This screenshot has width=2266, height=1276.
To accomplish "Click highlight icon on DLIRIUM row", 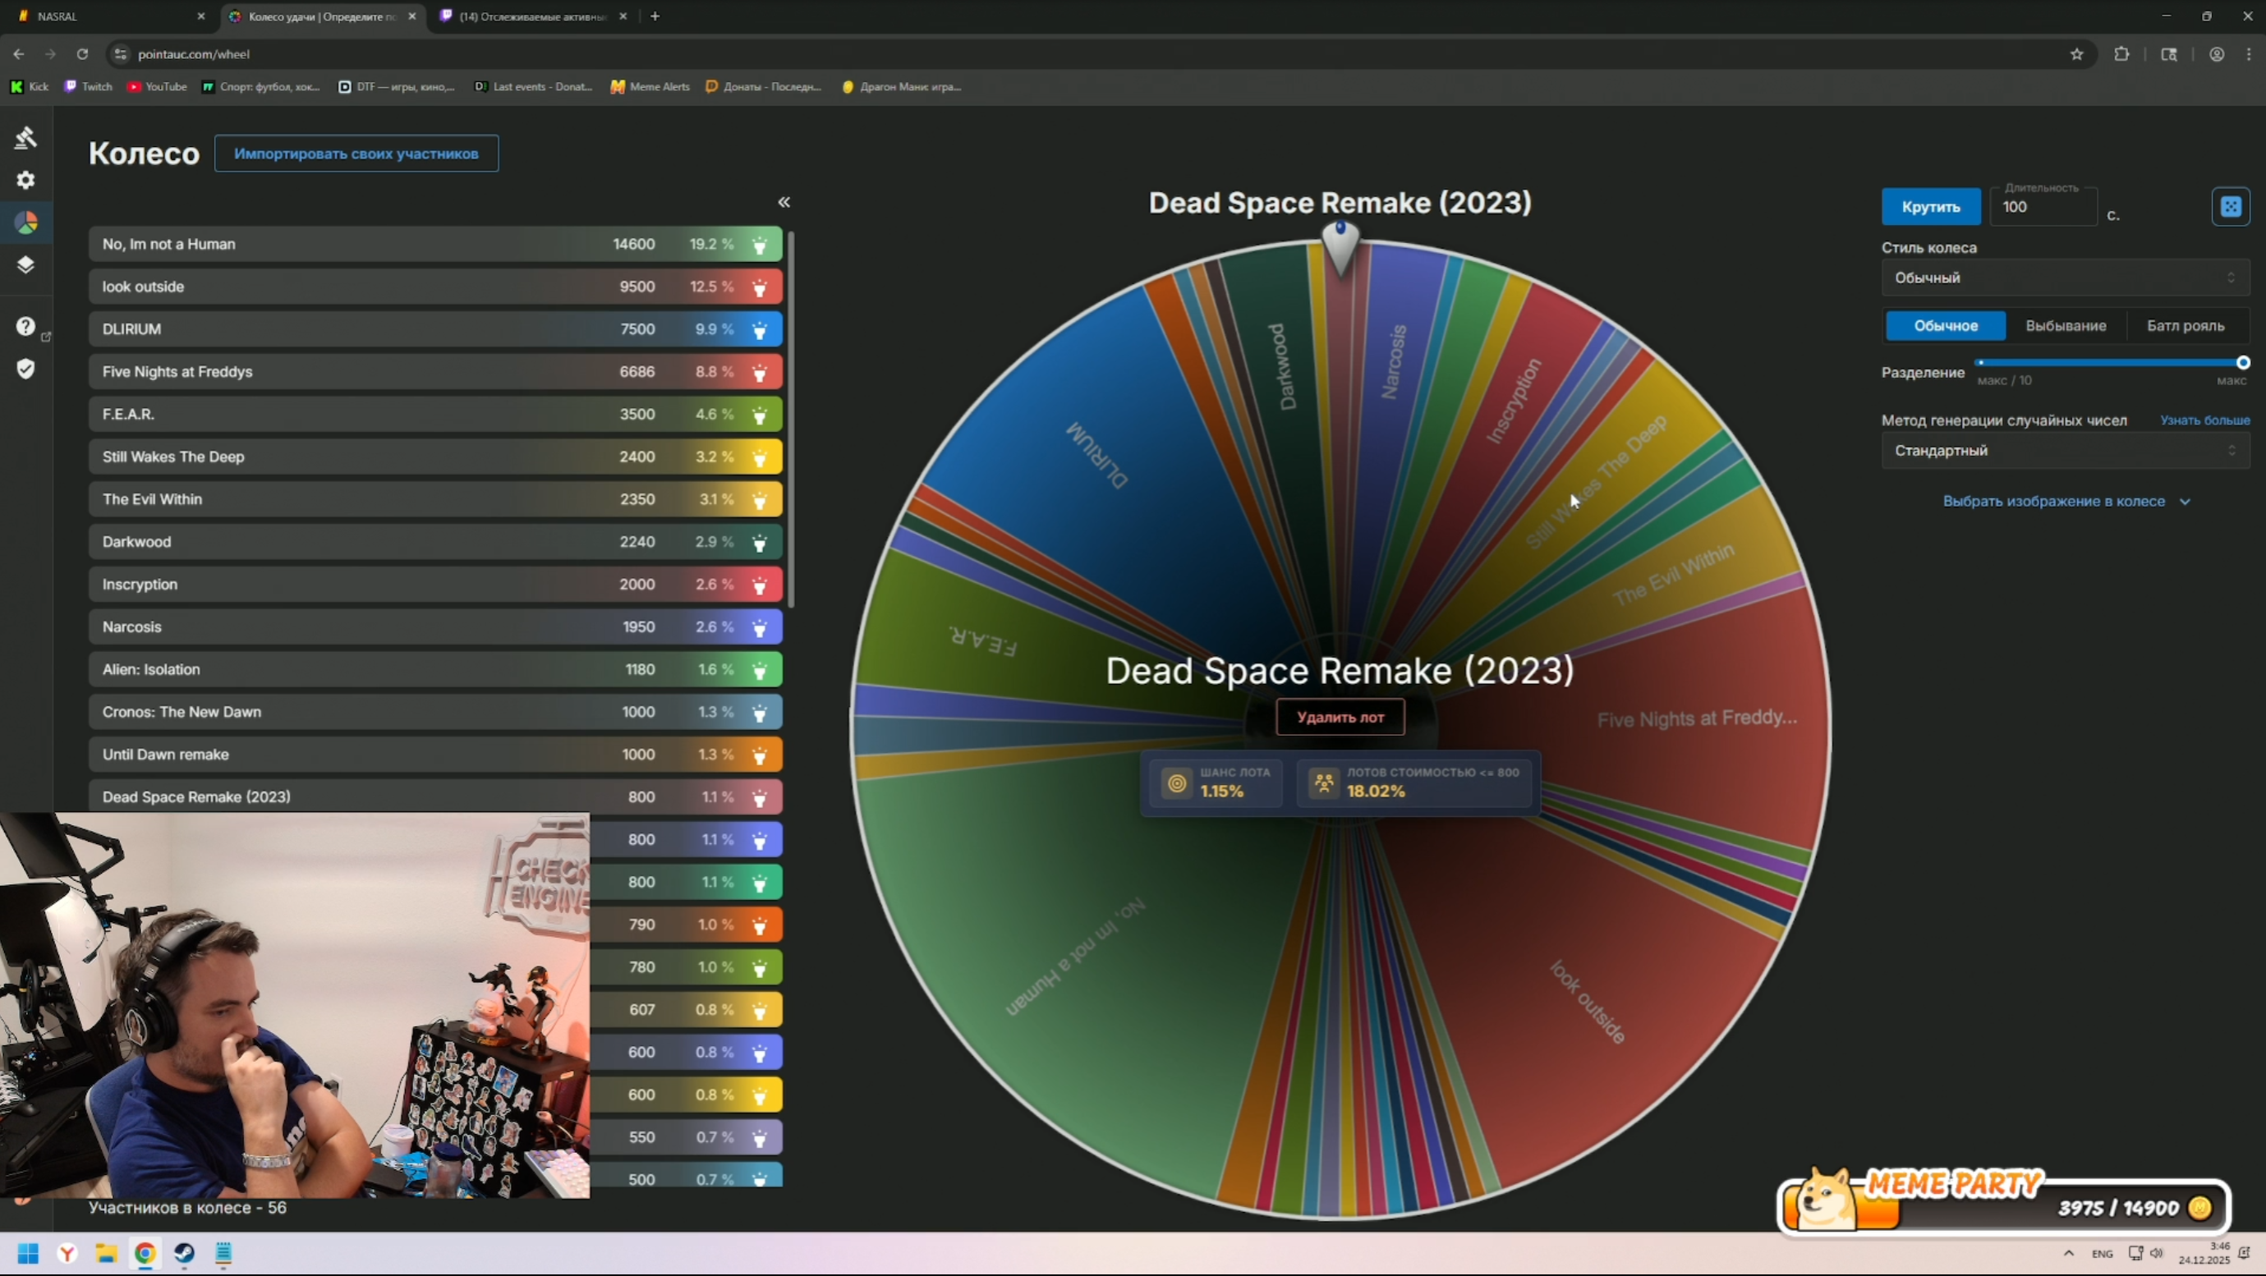I will click(x=760, y=330).
